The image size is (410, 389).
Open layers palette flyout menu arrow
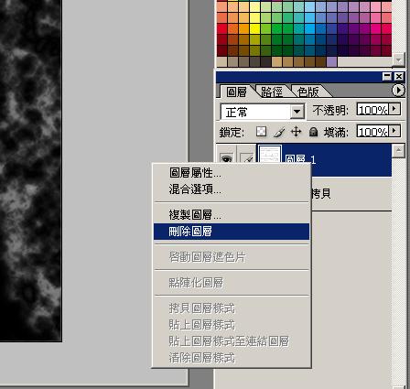(398, 91)
